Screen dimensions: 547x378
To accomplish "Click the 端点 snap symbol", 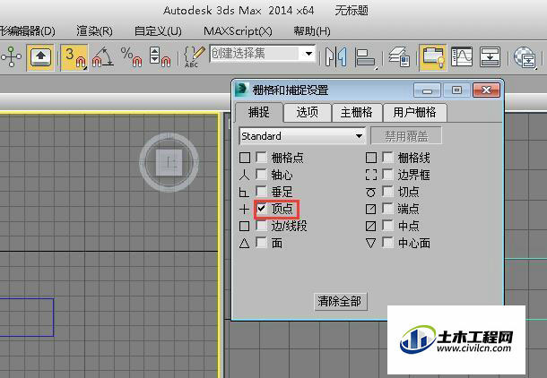I will click(x=371, y=209).
